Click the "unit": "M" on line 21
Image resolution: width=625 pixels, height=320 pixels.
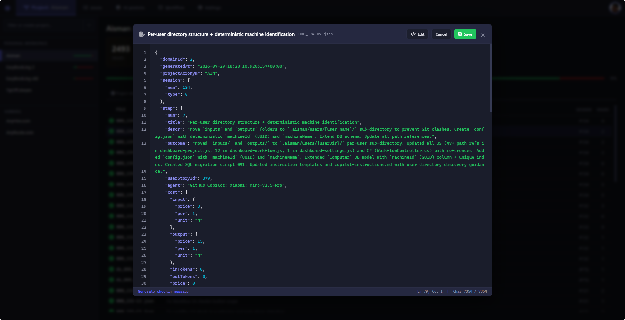(188, 220)
